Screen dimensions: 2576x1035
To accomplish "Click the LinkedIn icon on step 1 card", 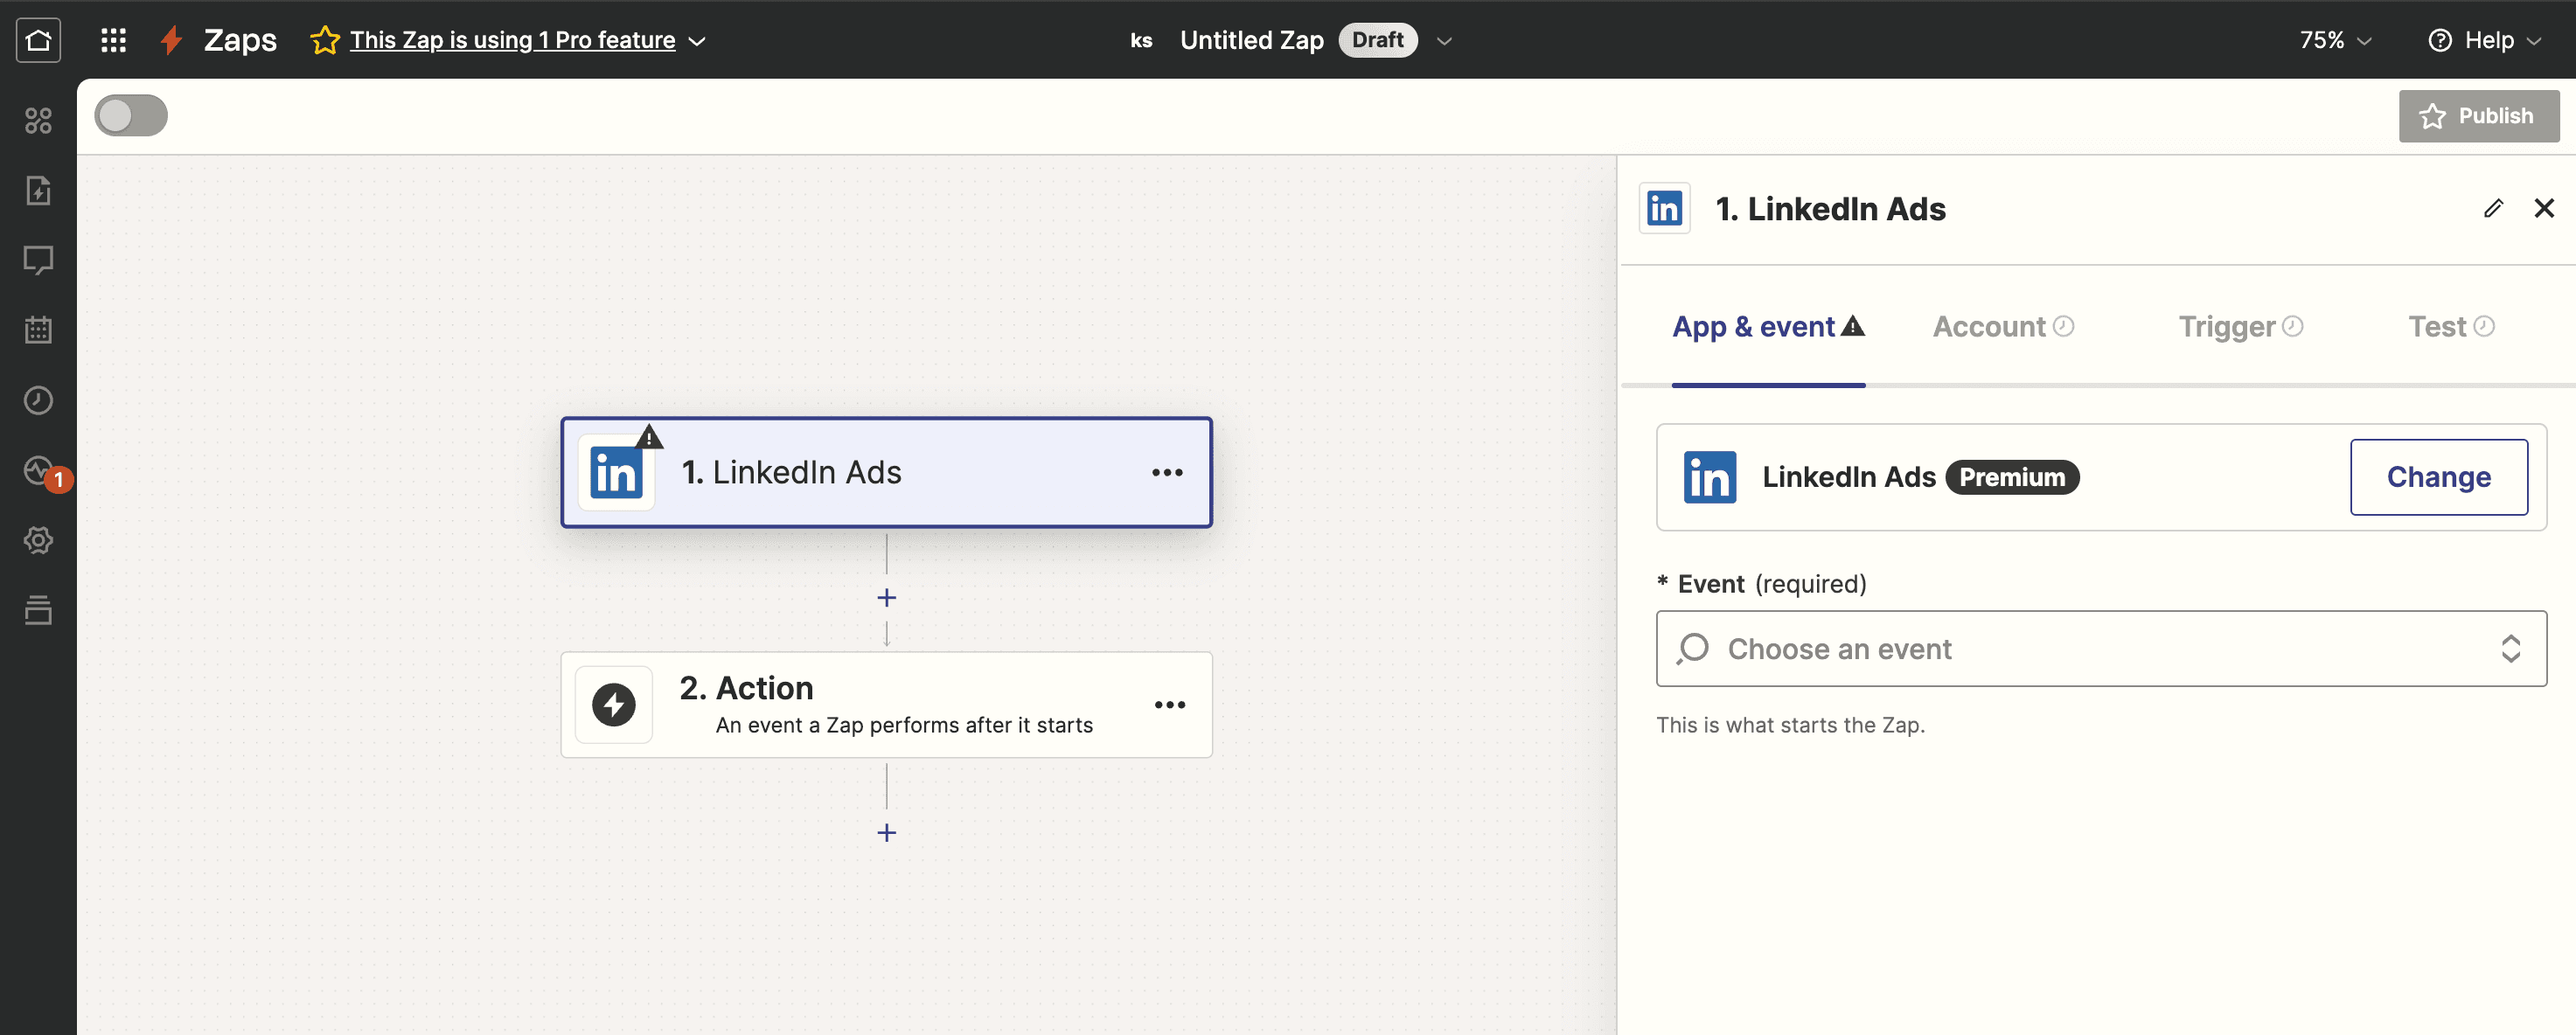I will [616, 473].
